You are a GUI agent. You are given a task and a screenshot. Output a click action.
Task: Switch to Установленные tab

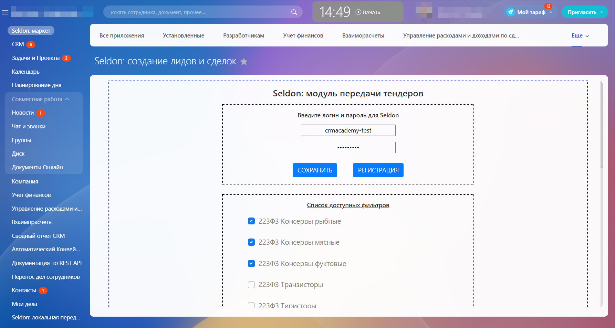(183, 35)
